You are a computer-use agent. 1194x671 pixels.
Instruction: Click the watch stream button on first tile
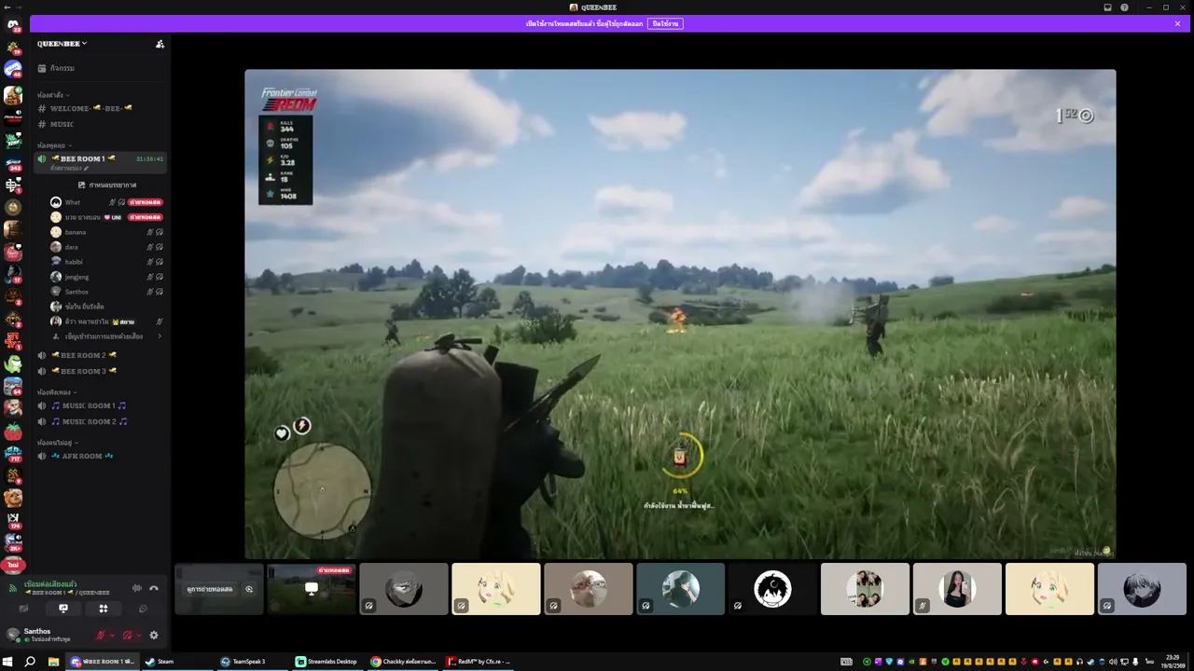(209, 589)
